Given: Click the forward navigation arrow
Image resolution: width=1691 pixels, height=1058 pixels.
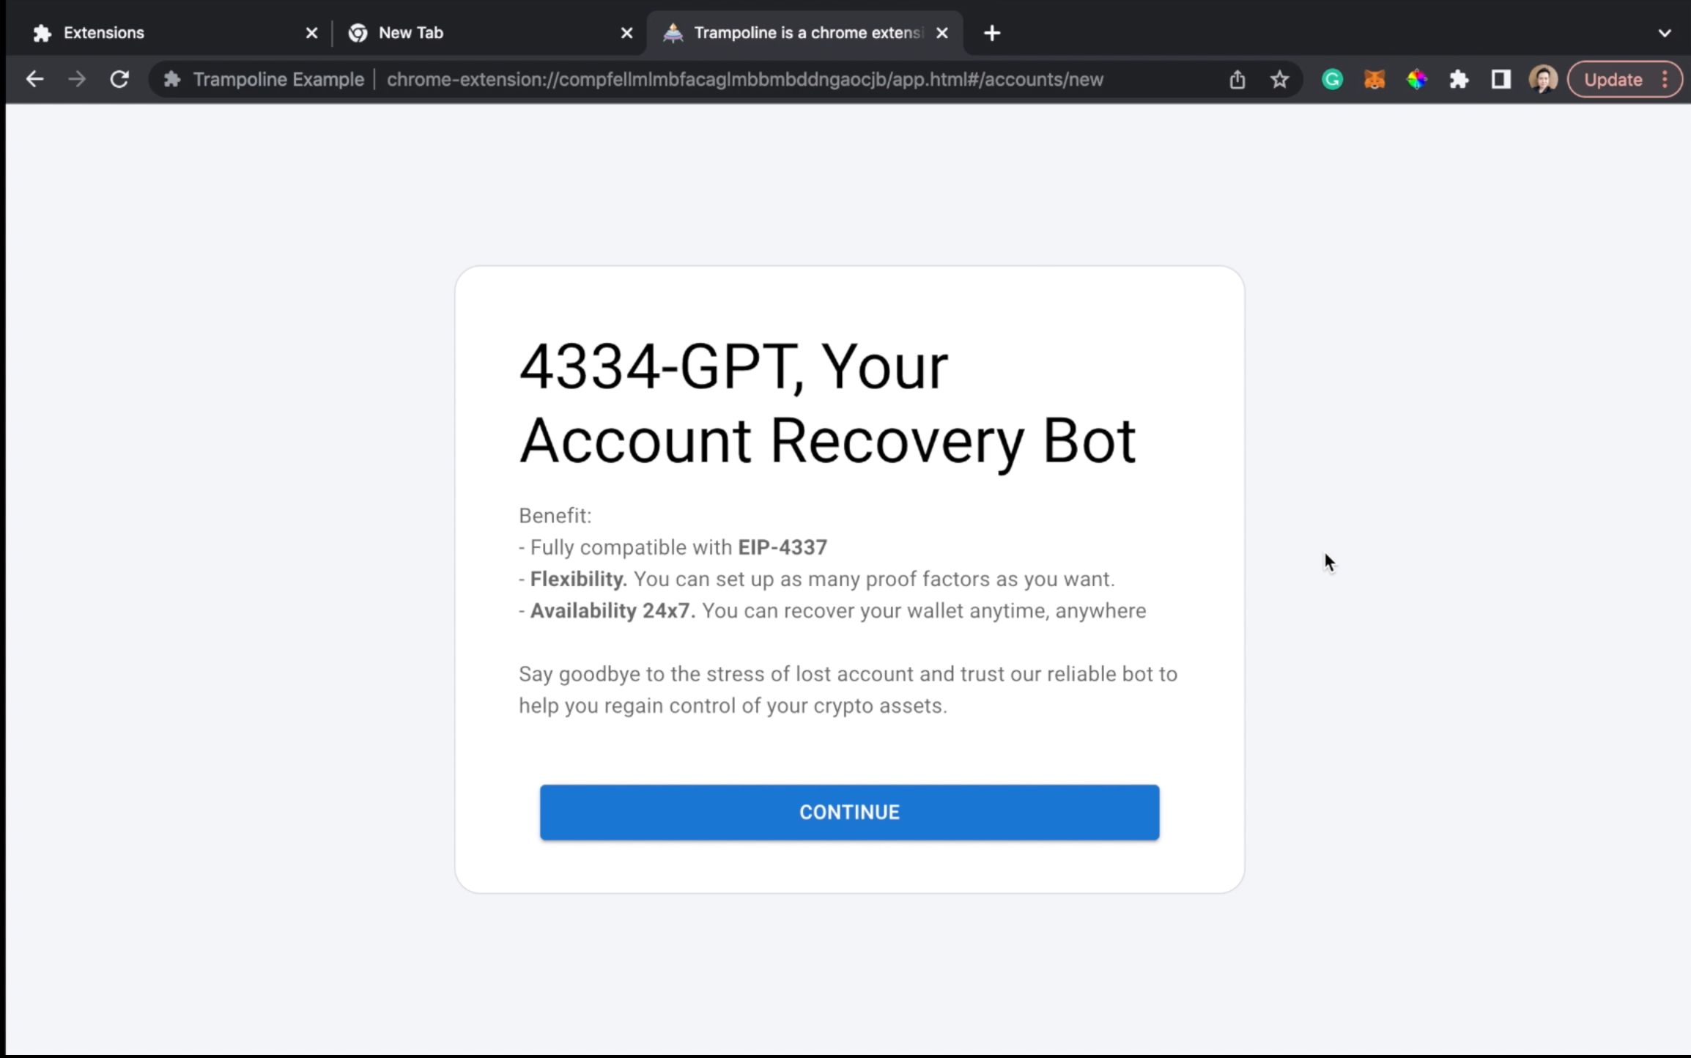Looking at the screenshot, I should pyautogui.click(x=75, y=79).
